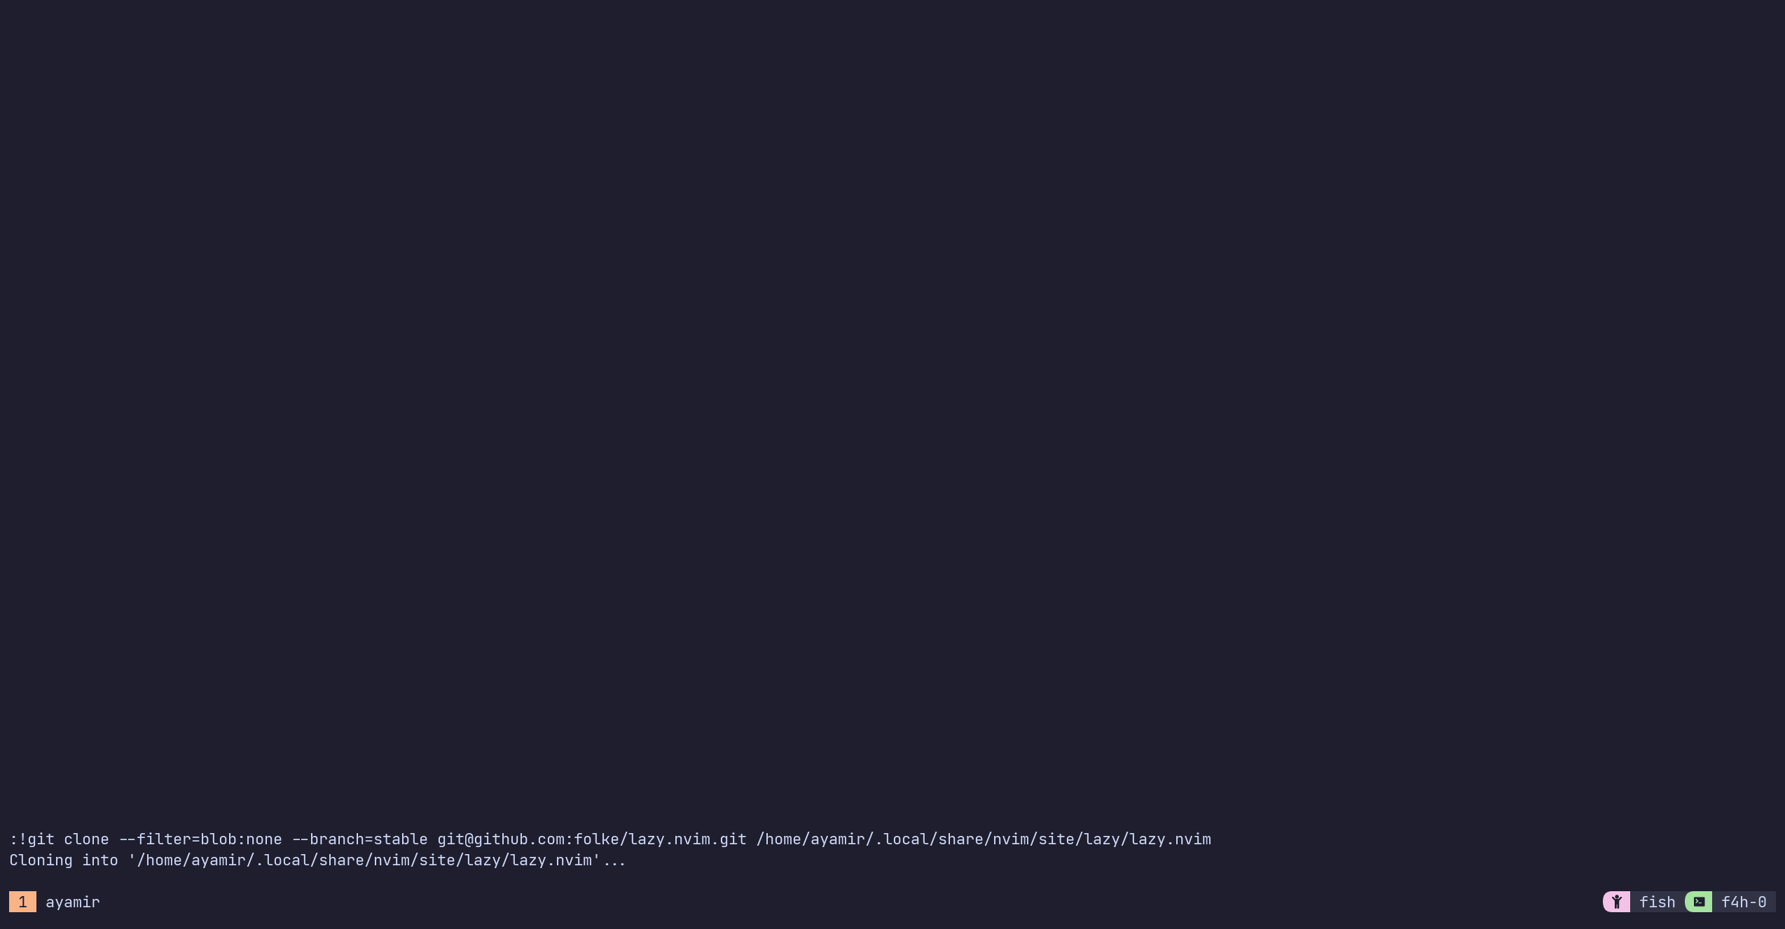This screenshot has width=1785, height=929.
Task: Click the pink person icon in status bar
Action: [x=1616, y=902]
